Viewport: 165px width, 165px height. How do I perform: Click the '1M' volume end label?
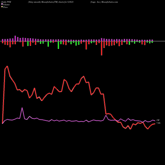point(158,120)
